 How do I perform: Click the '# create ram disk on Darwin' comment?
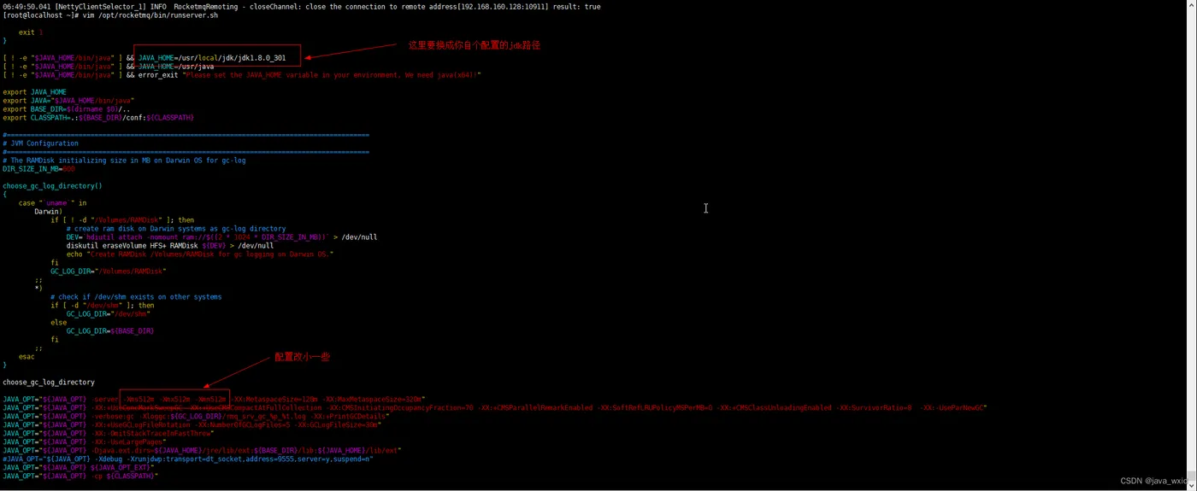pyautogui.click(x=176, y=228)
